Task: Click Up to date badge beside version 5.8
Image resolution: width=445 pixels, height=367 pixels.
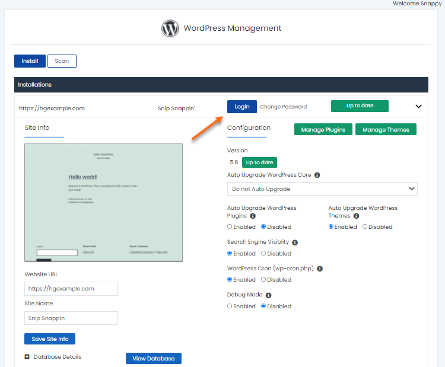Action: pyautogui.click(x=259, y=162)
